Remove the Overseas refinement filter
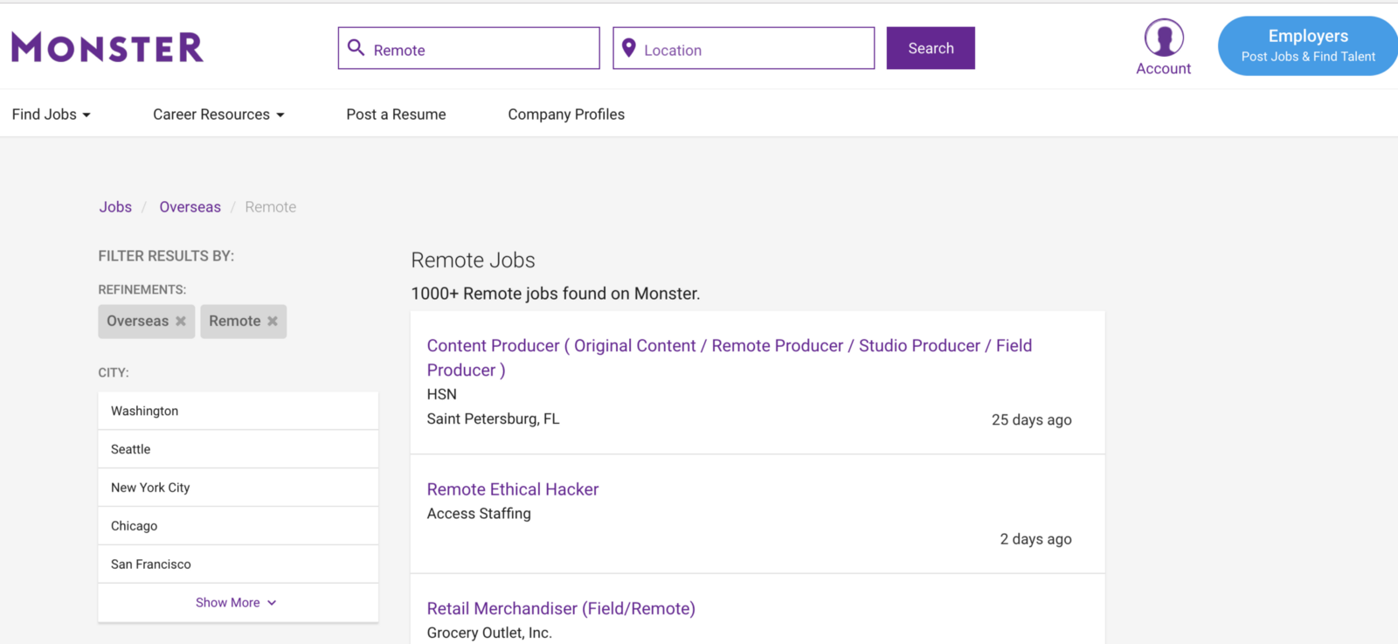 point(181,322)
